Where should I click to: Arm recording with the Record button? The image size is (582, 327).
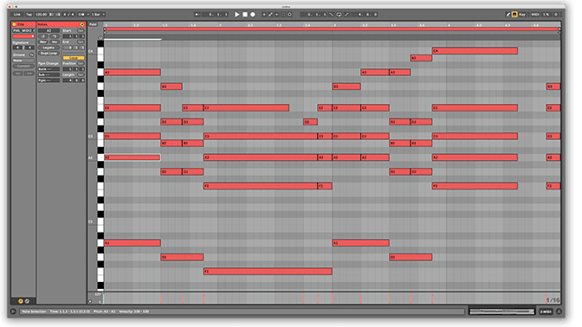pos(253,15)
